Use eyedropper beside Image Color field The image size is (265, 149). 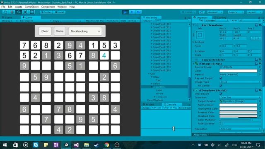pyautogui.click(x=260, y=71)
